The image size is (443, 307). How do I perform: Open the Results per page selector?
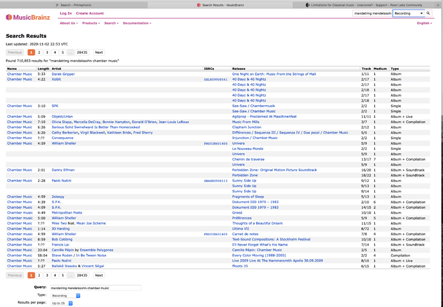(x=62, y=303)
